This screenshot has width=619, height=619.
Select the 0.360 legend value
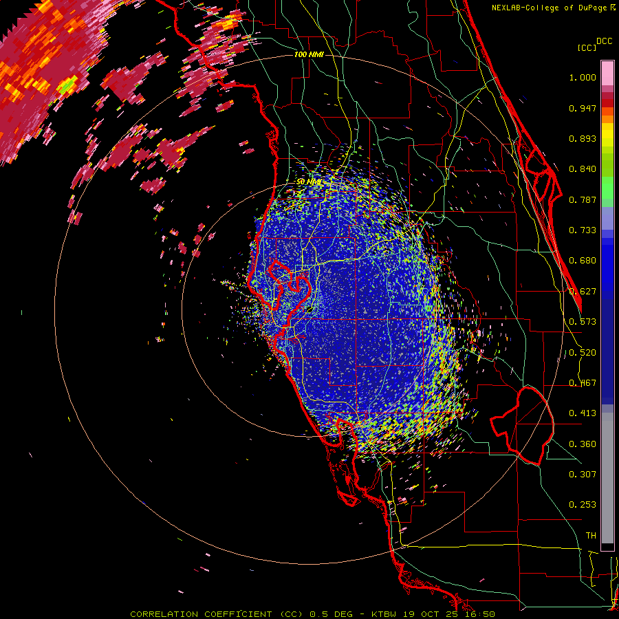tap(583, 444)
